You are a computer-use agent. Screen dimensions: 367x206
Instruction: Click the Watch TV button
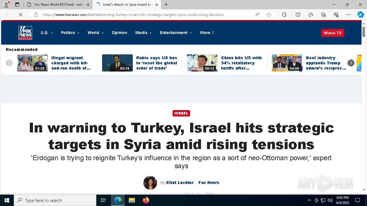pyautogui.click(x=333, y=33)
